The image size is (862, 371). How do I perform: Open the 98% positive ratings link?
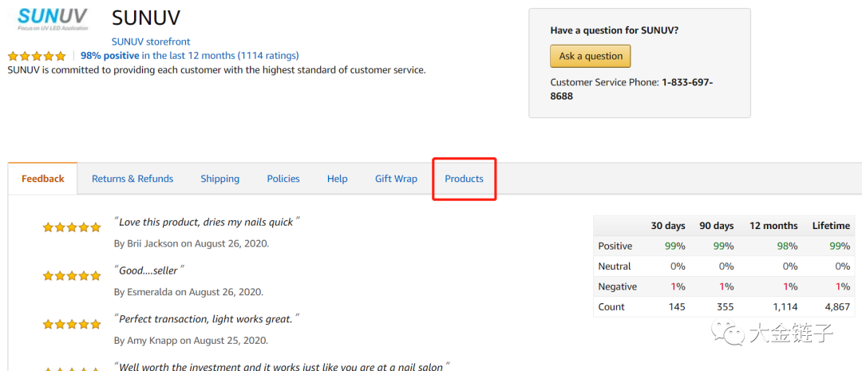tap(190, 56)
